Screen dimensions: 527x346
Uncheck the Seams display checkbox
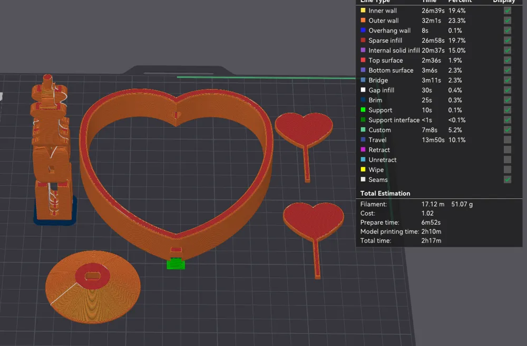[x=507, y=179]
